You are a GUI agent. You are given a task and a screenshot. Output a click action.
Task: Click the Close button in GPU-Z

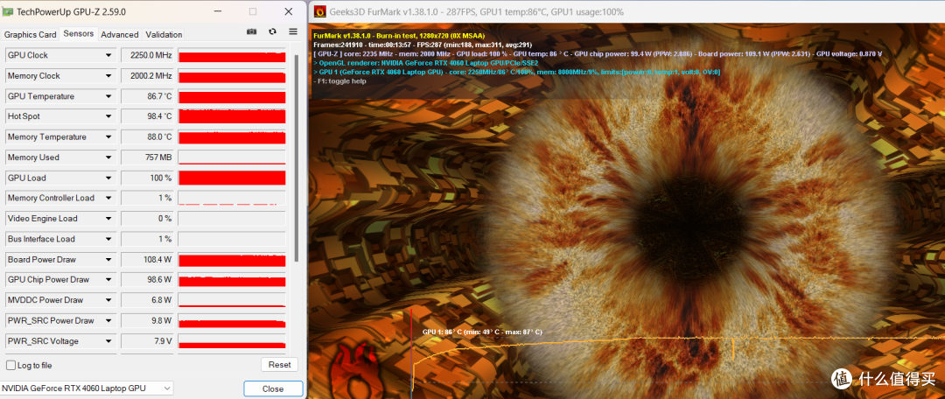(272, 388)
